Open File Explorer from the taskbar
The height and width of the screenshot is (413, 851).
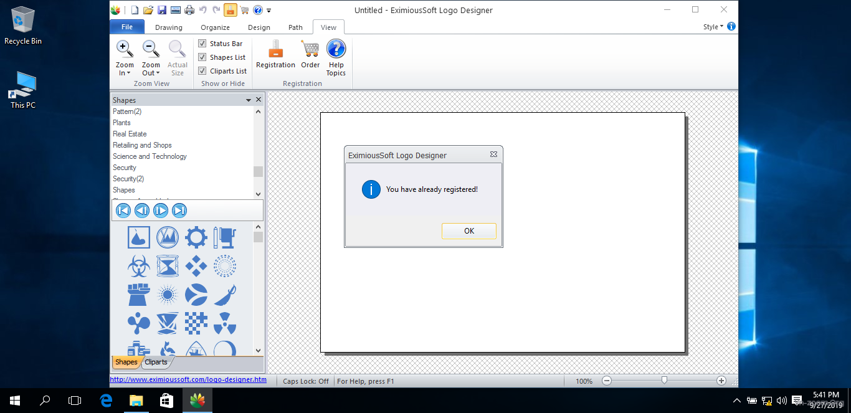point(136,401)
